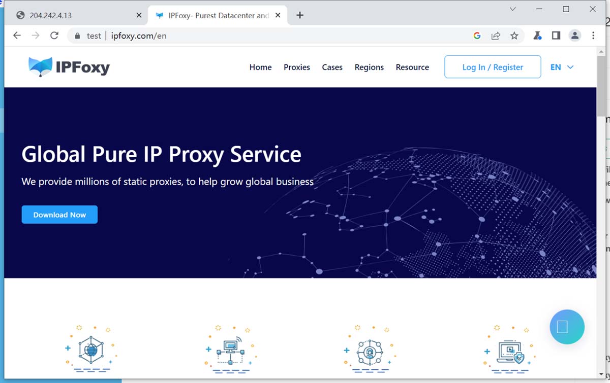Open the Cases menu item
The width and height of the screenshot is (610, 383).
332,67
